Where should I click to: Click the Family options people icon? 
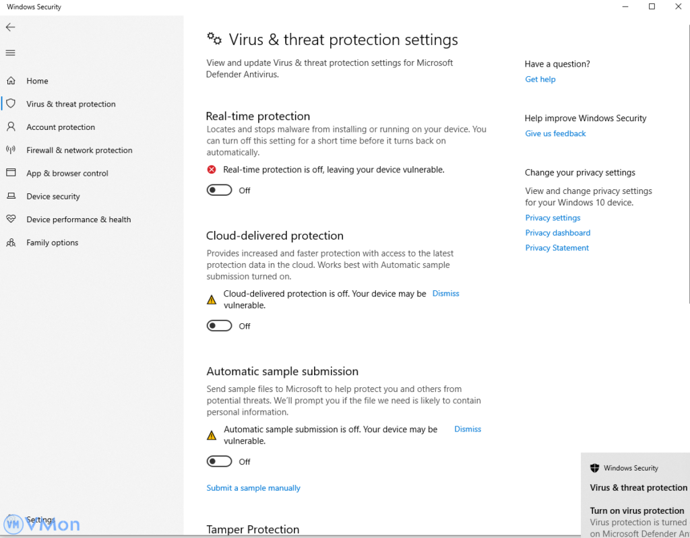point(11,242)
